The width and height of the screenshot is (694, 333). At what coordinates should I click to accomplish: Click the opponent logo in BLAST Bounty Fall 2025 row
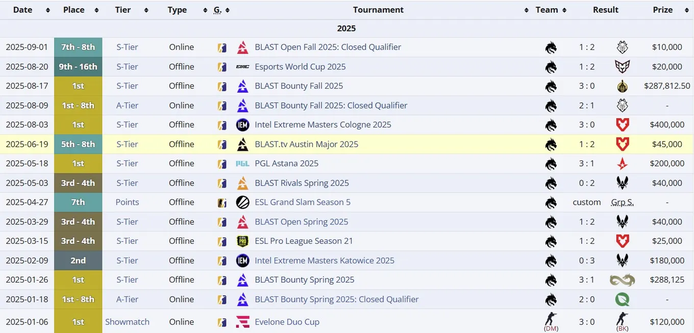[x=622, y=86]
